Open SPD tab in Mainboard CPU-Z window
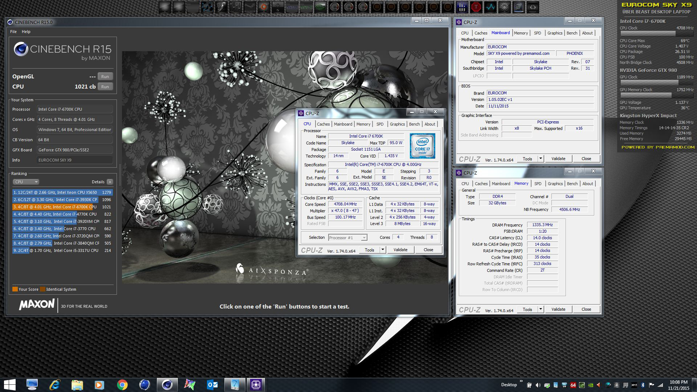The image size is (697, 392). 537,33
